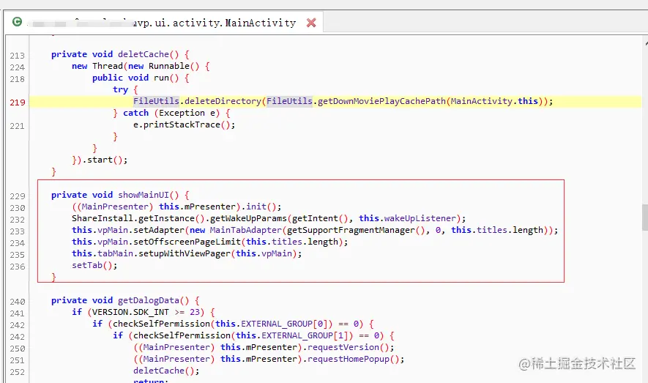Image resolution: width=648 pixels, height=383 pixels.
Task: Click the getSupportFragmentManager call
Action: [x=351, y=230]
